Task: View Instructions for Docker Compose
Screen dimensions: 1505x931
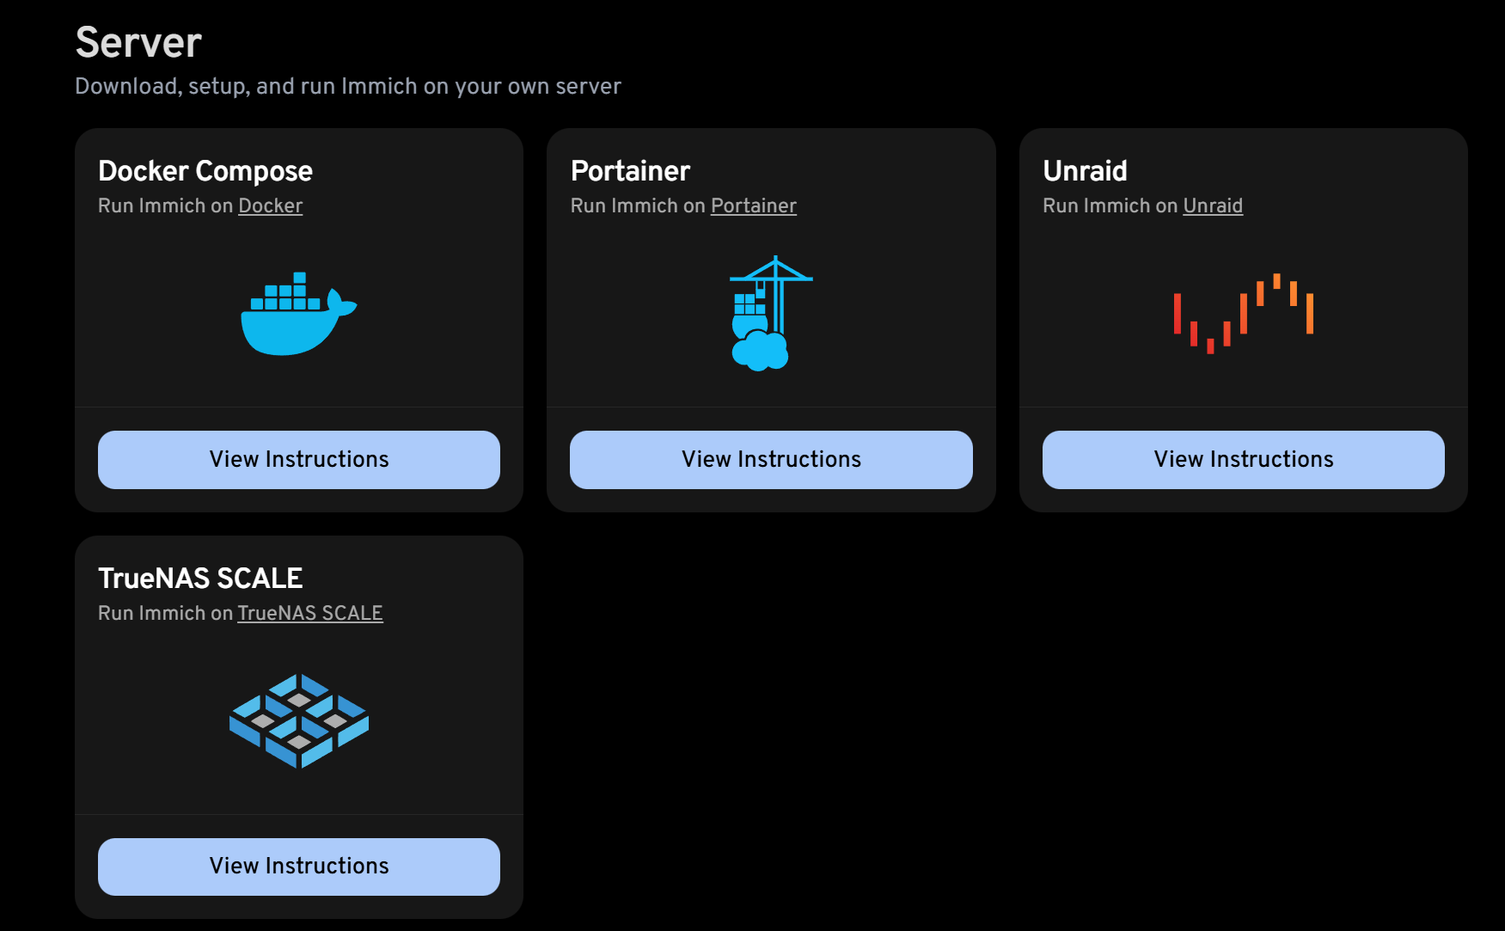Action: tap(298, 459)
